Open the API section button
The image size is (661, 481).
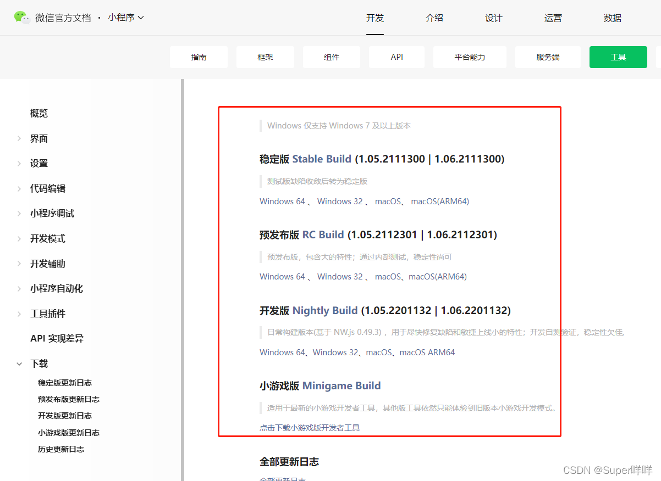click(397, 57)
